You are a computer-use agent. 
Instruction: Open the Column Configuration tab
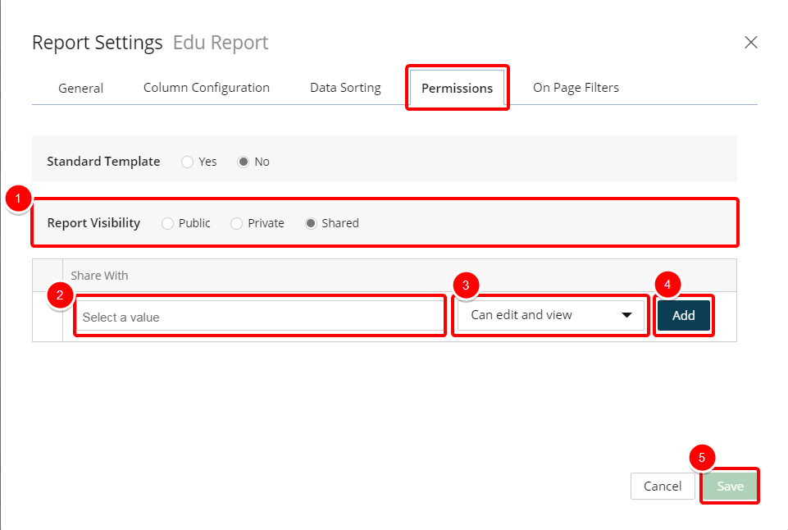point(207,88)
